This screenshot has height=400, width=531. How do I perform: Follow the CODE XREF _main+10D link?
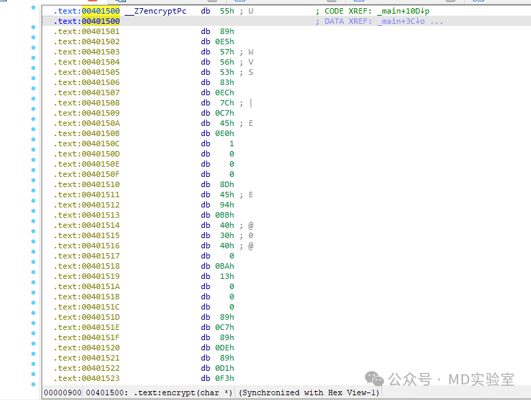click(404, 11)
